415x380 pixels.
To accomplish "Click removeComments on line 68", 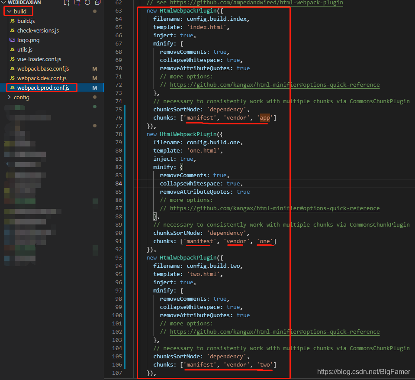I will click(x=183, y=52).
